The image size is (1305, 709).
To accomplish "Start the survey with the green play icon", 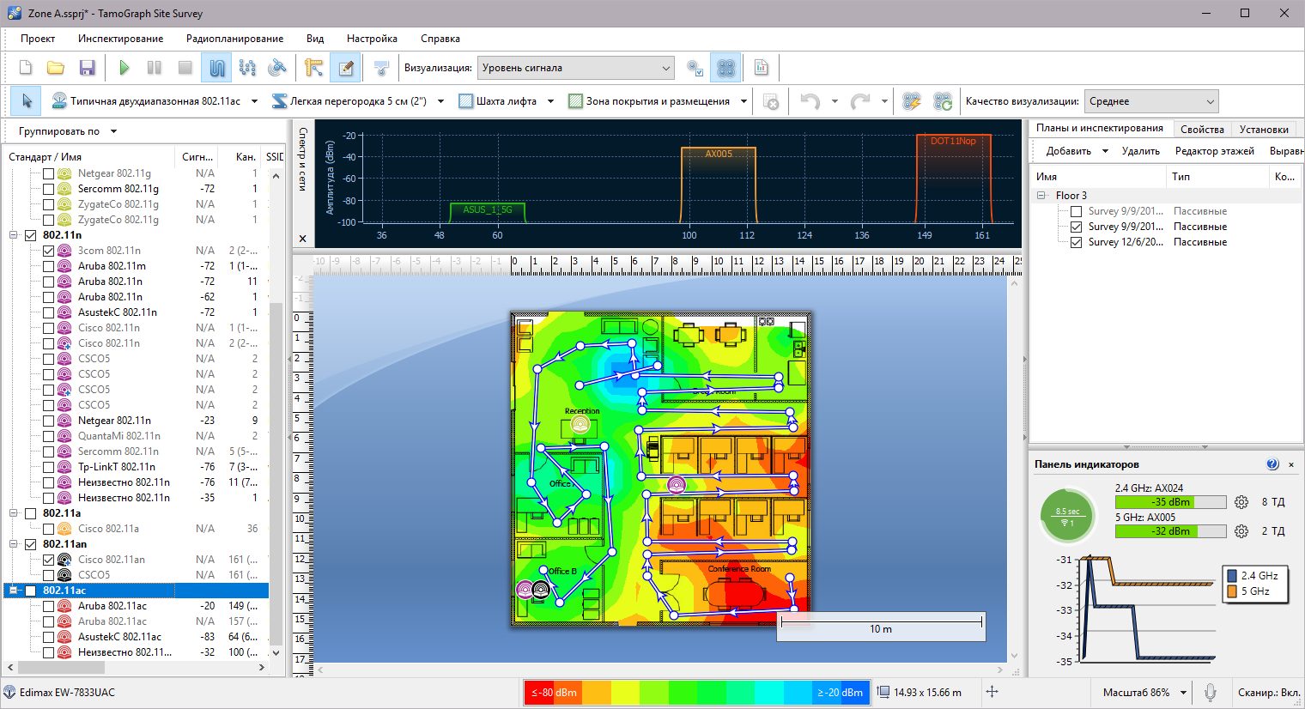I will pos(124,68).
